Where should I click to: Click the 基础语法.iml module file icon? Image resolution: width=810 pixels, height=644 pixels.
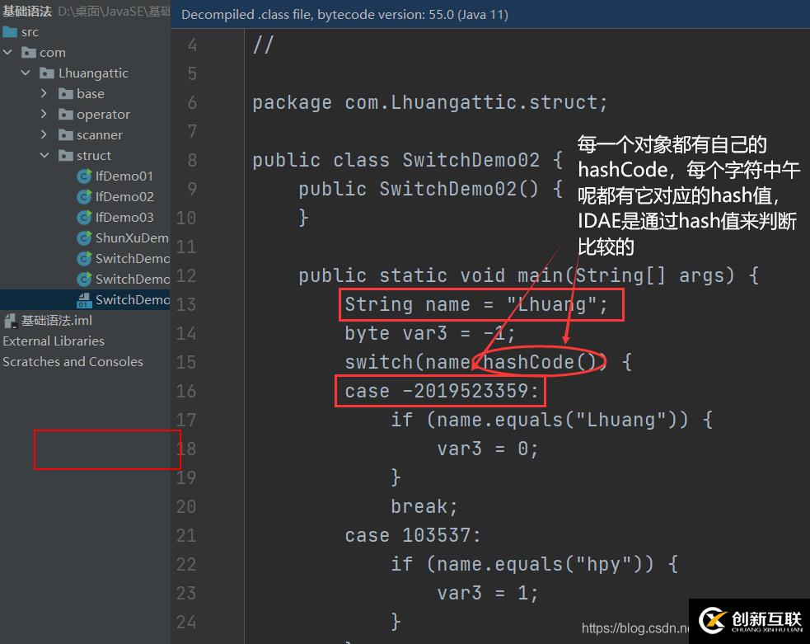(10, 320)
